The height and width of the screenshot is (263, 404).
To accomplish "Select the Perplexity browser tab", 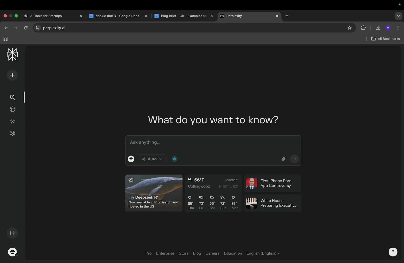I will click(x=249, y=16).
